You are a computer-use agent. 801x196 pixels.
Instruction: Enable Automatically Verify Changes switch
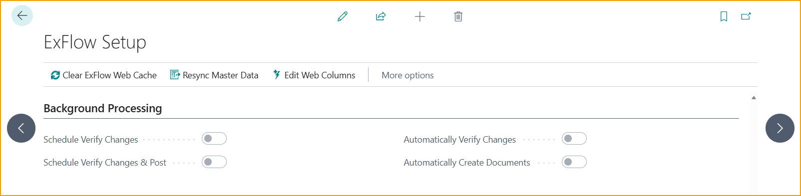pyautogui.click(x=574, y=139)
